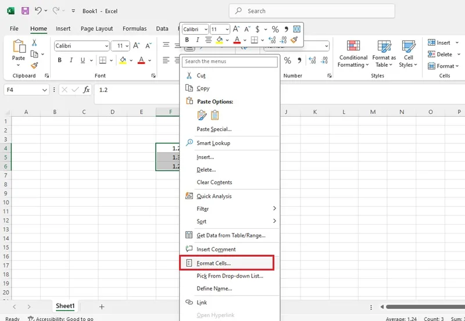Apply yellow fill color in ribbon
Viewport: 465px width, 321px height.
[123, 60]
